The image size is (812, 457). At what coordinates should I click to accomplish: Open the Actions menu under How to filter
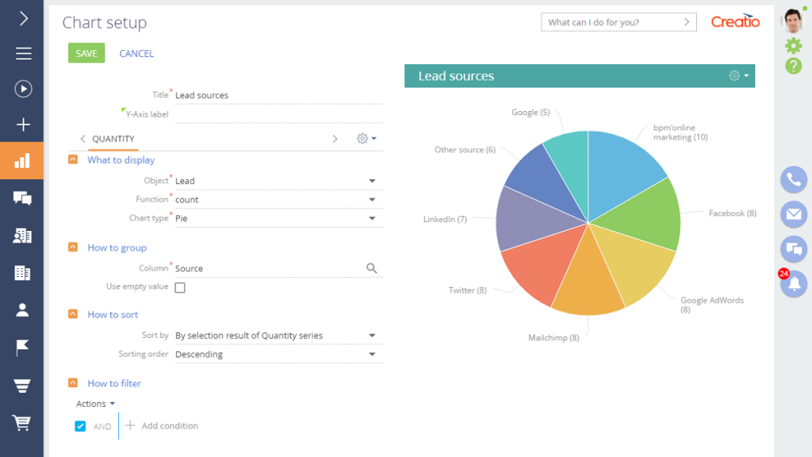click(93, 403)
